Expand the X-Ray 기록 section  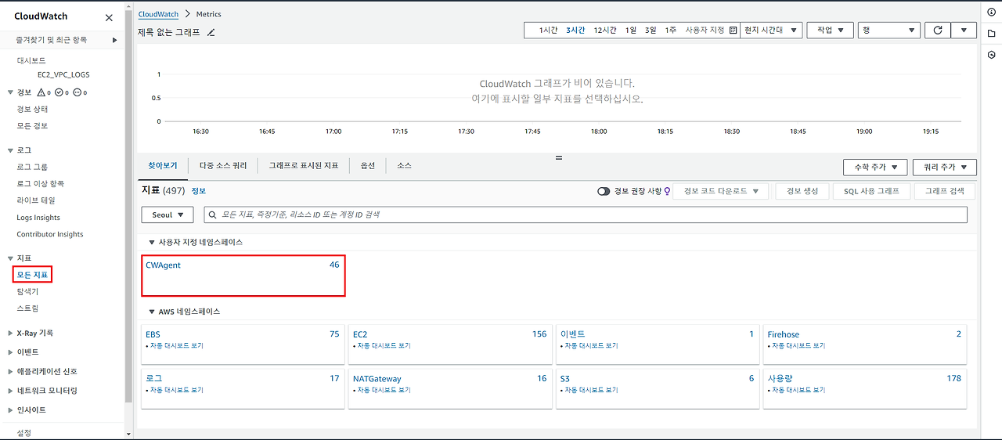[x=10, y=333]
